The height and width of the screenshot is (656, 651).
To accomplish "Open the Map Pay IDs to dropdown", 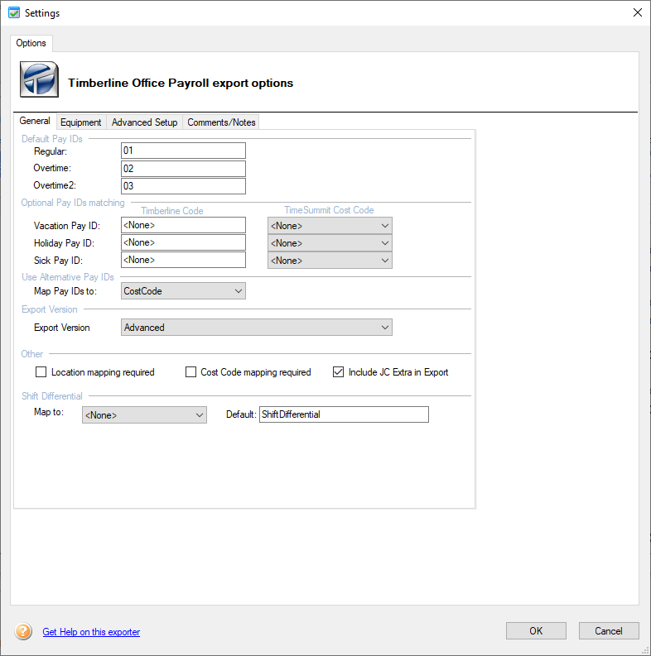I will [183, 291].
